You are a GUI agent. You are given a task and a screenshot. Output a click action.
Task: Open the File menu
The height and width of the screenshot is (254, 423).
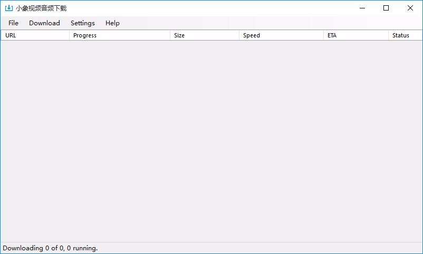pos(13,23)
